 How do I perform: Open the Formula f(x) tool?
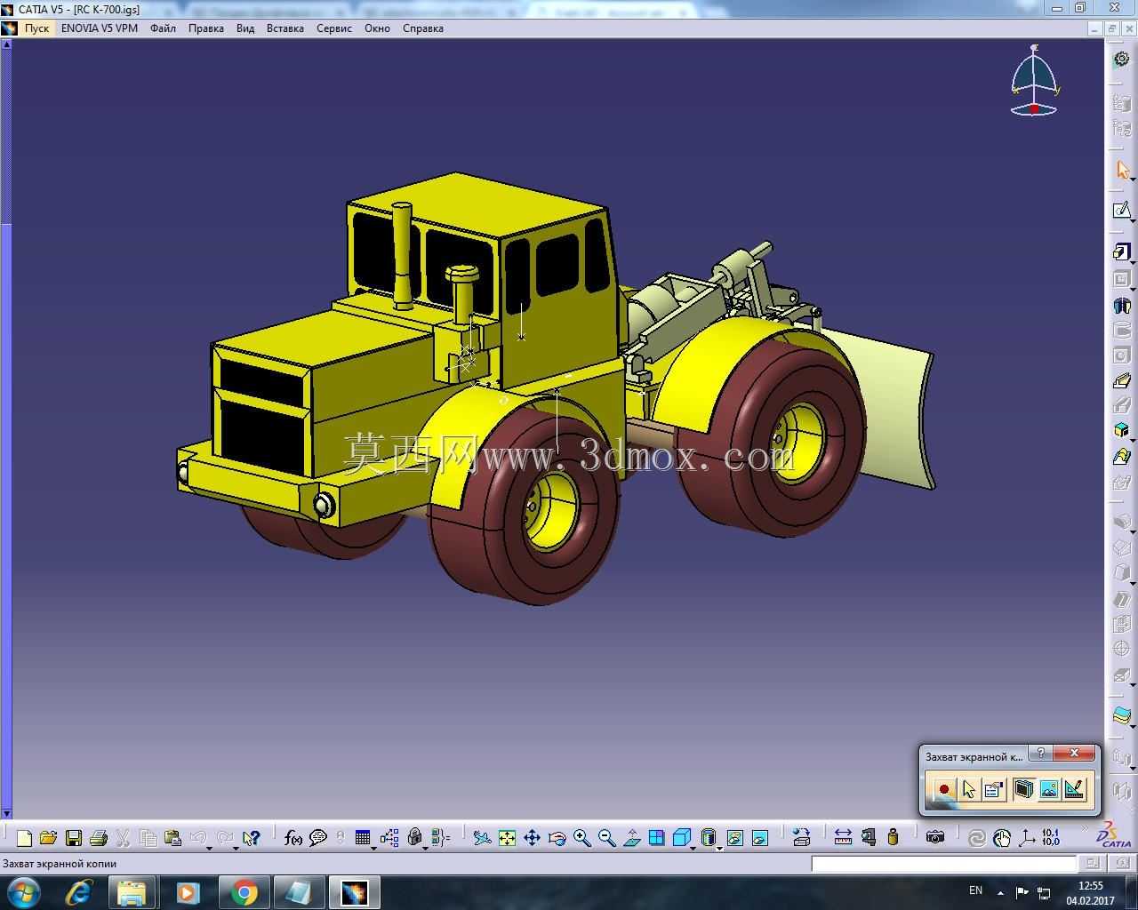point(293,837)
